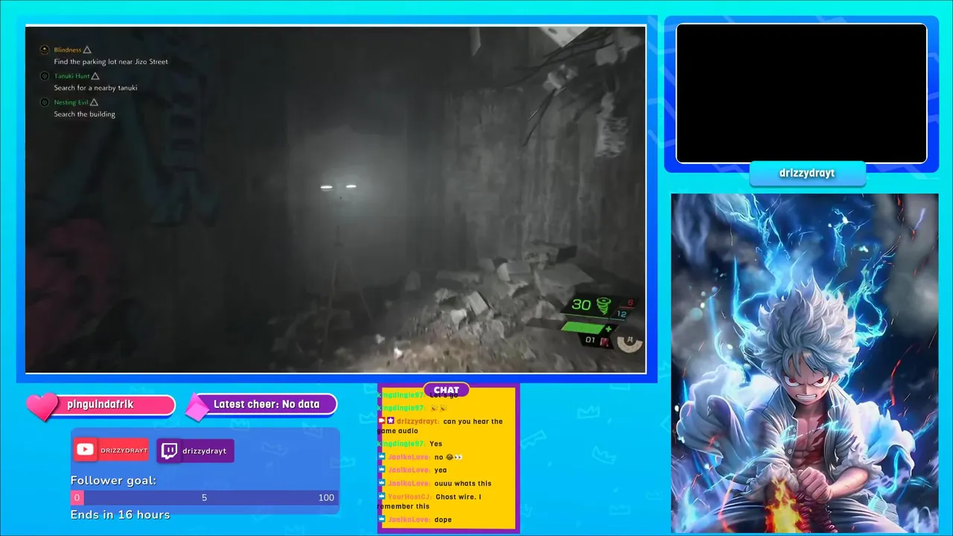Select the pinguindafrik latest follower banner

coord(101,405)
